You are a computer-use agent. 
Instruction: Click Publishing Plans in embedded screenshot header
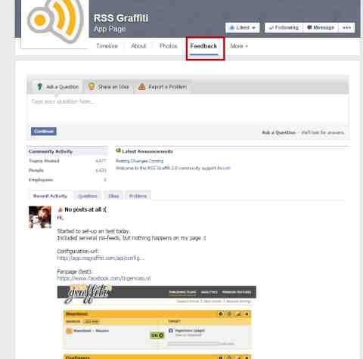pyautogui.click(x=182, y=292)
